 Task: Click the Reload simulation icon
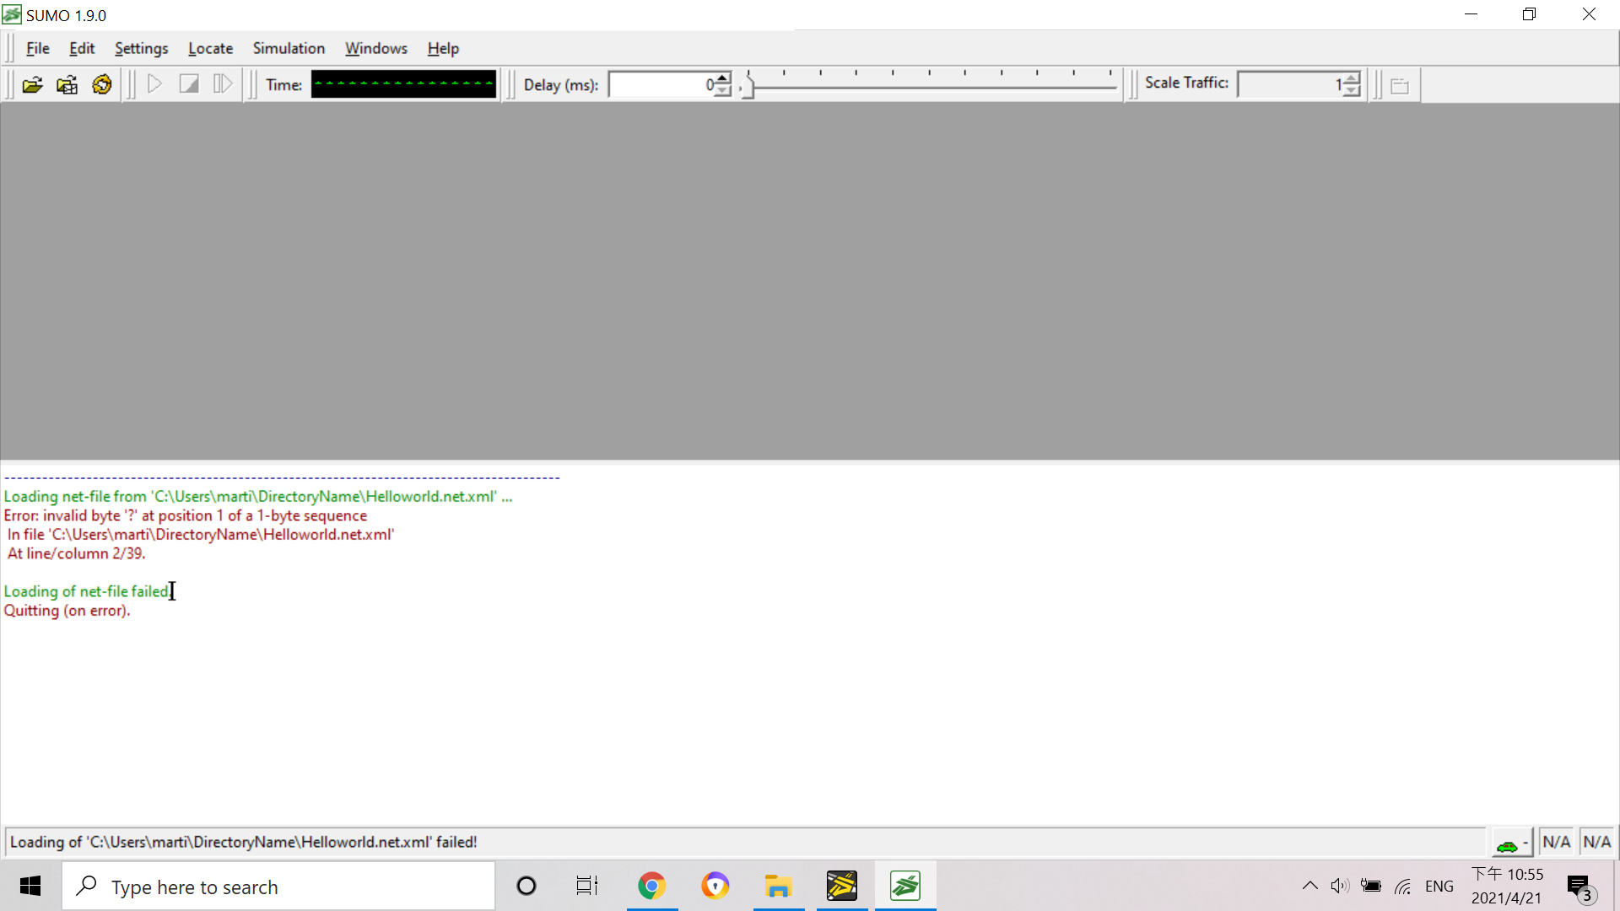pyautogui.click(x=102, y=84)
